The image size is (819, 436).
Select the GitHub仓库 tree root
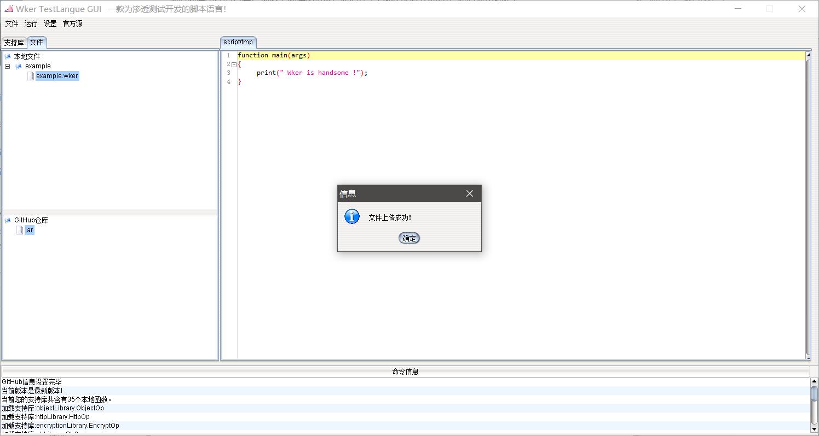[31, 220]
